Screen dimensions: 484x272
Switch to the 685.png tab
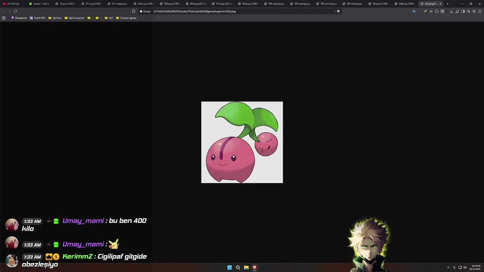pos(196,4)
